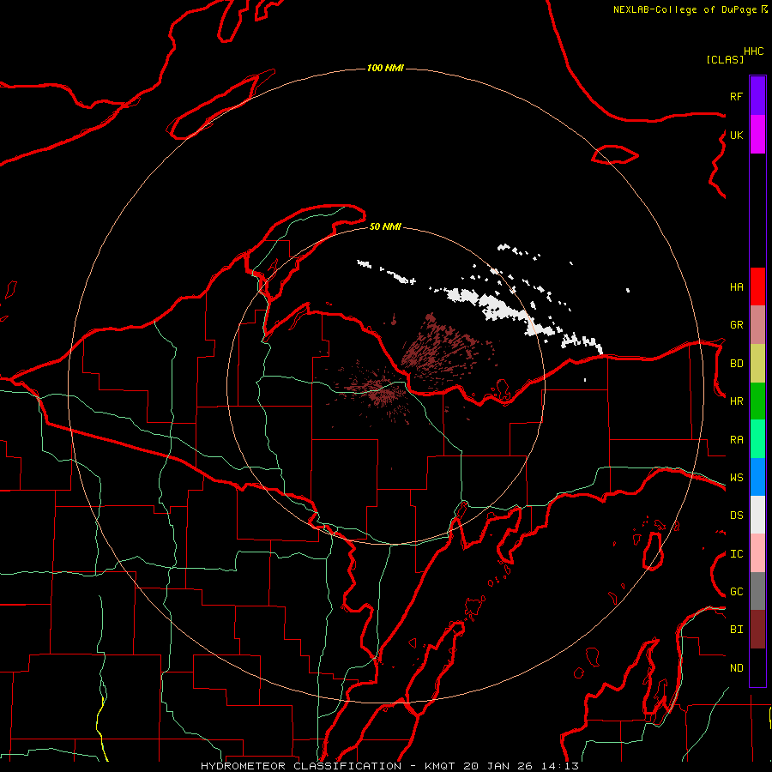
Task: Click the [CLAS] units label
Action: [725, 59]
